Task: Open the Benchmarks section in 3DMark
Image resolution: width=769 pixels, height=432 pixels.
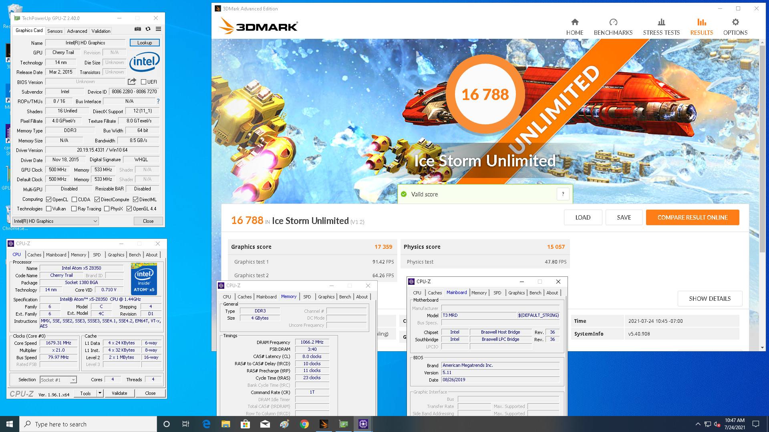Action: (613, 27)
